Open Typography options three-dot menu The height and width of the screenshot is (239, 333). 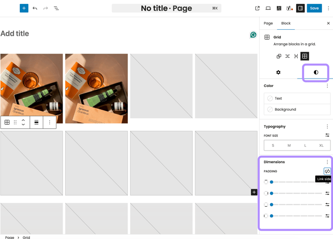(x=327, y=127)
